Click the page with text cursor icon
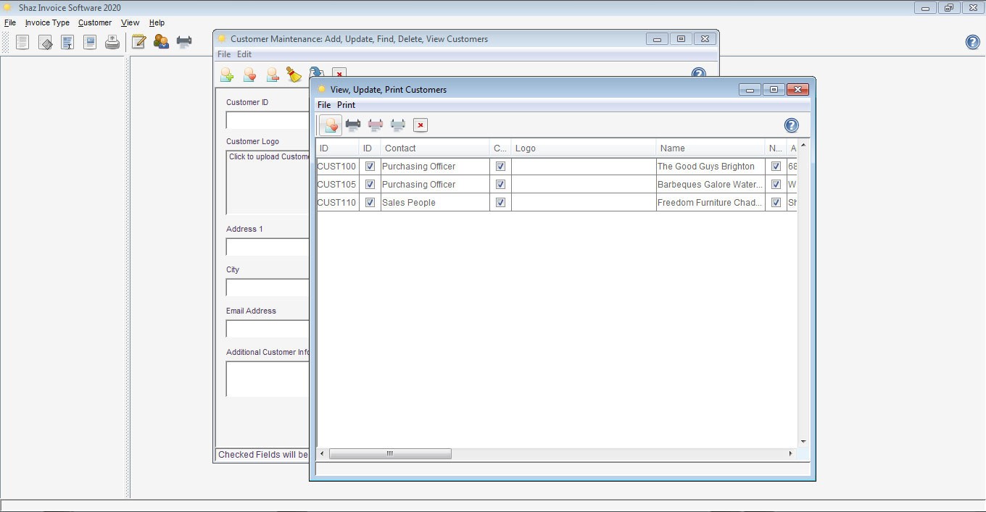 (x=67, y=43)
